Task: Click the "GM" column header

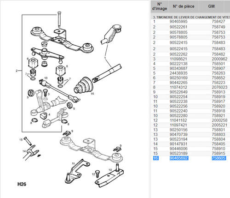Action: (211, 6)
